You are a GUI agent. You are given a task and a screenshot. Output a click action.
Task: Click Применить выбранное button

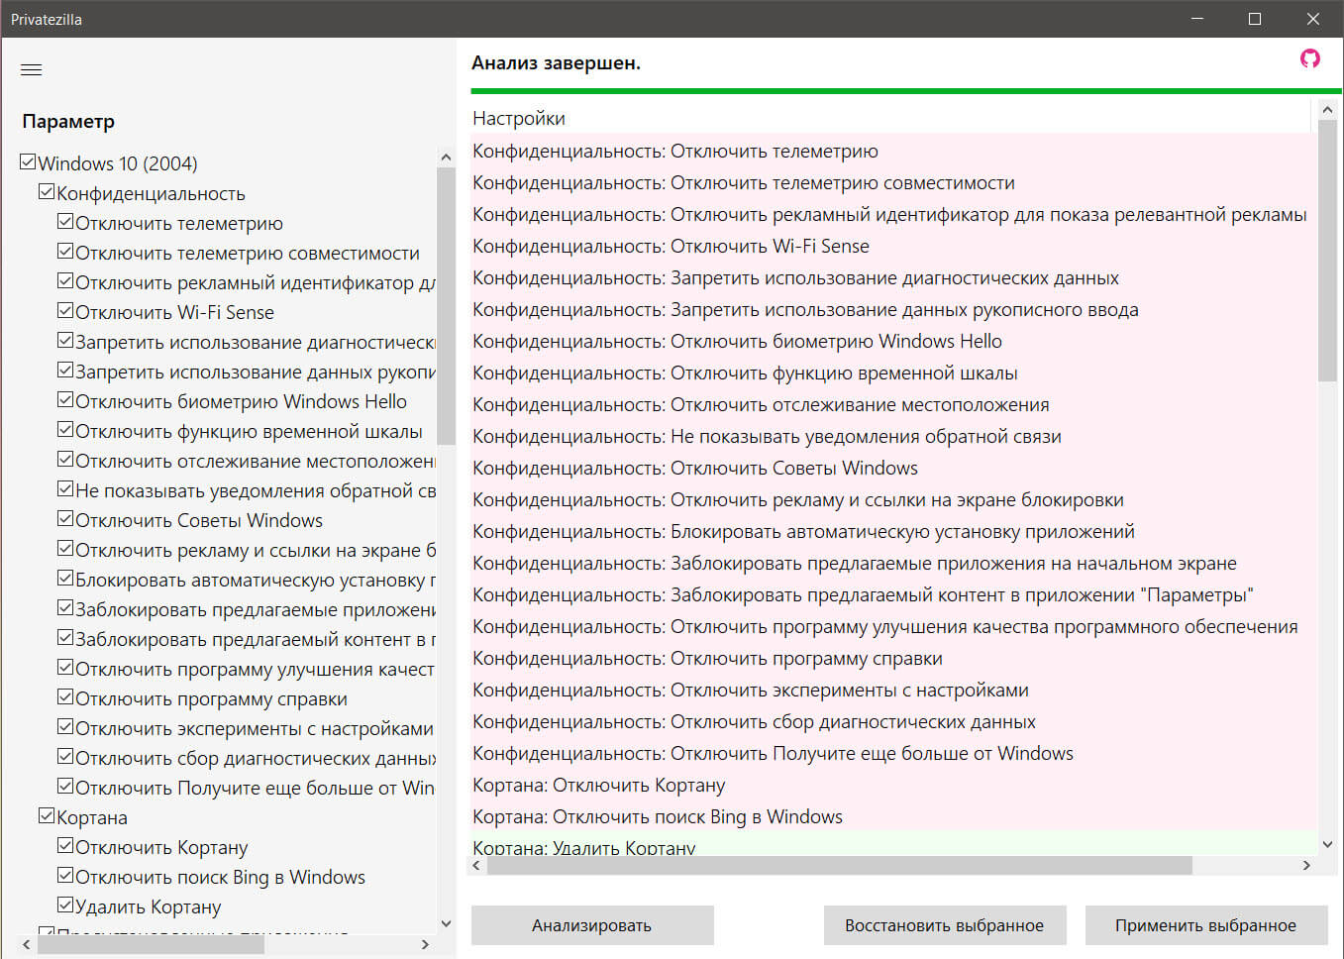(x=1206, y=925)
